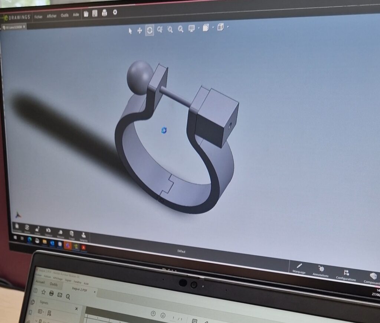Click the search magnifier icon in Acrobat
The height and width of the screenshot is (323, 380).
(x=68, y=297)
